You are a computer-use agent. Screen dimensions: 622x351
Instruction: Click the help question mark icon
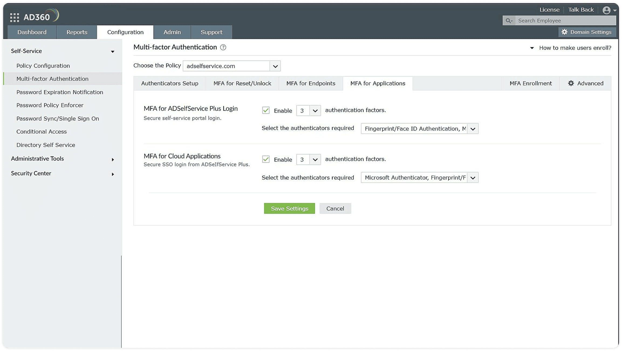(223, 47)
